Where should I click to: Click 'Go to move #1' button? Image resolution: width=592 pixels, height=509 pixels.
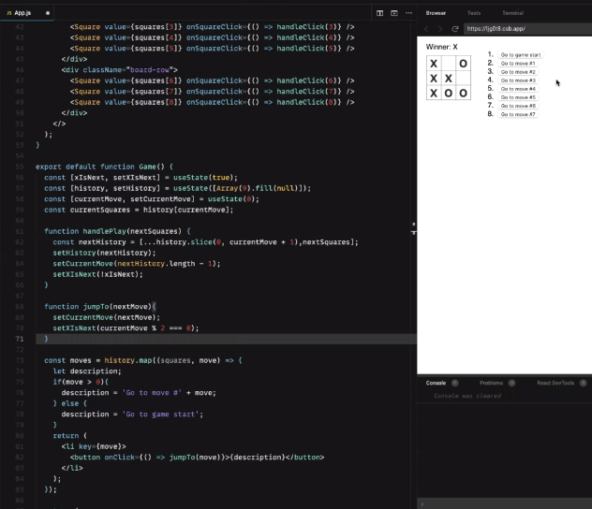518,64
